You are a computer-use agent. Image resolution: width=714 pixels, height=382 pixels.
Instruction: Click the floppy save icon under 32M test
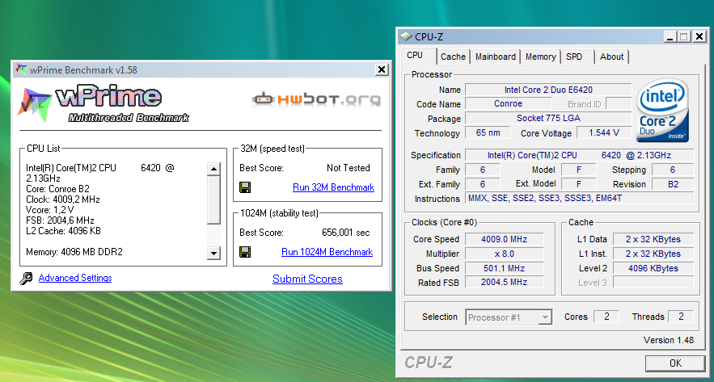point(245,187)
